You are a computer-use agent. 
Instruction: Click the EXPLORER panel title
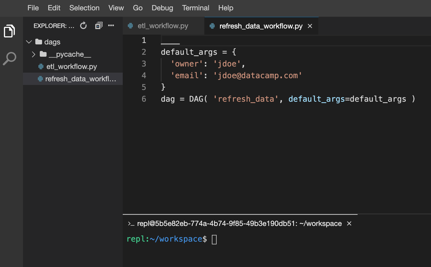54,26
